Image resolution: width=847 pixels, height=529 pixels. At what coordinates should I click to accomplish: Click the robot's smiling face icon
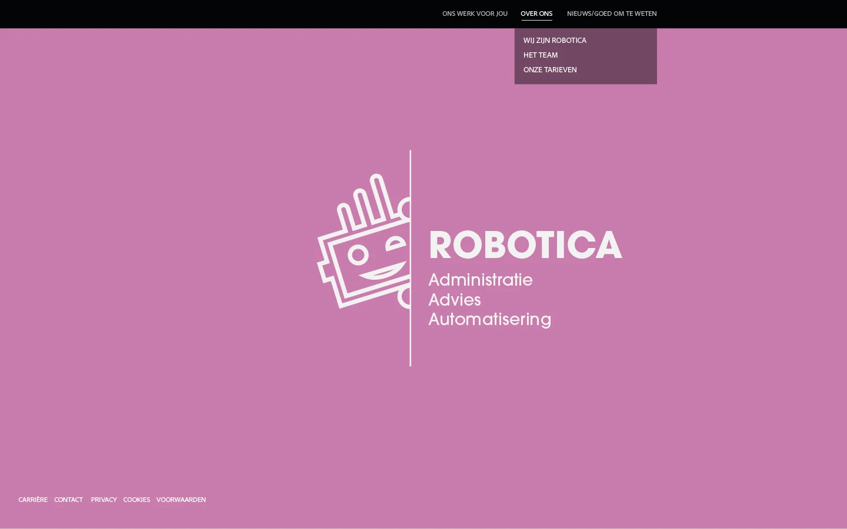[x=365, y=259]
